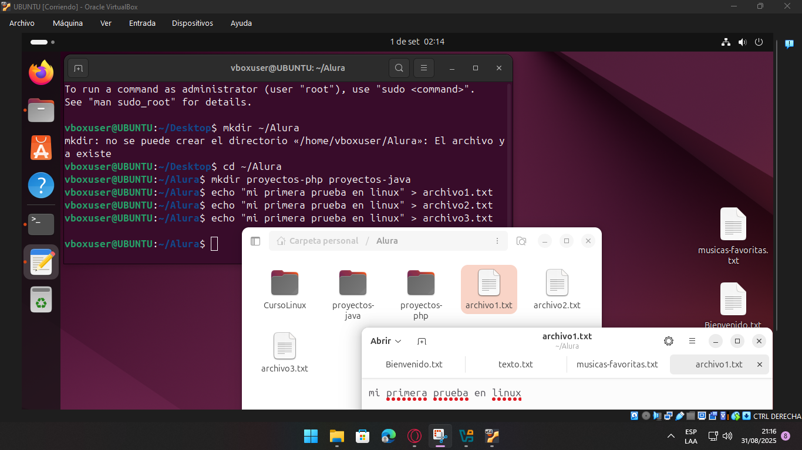Viewport: 802px width, 450px height.
Task: Click the Files window search button
Action: click(x=521, y=241)
